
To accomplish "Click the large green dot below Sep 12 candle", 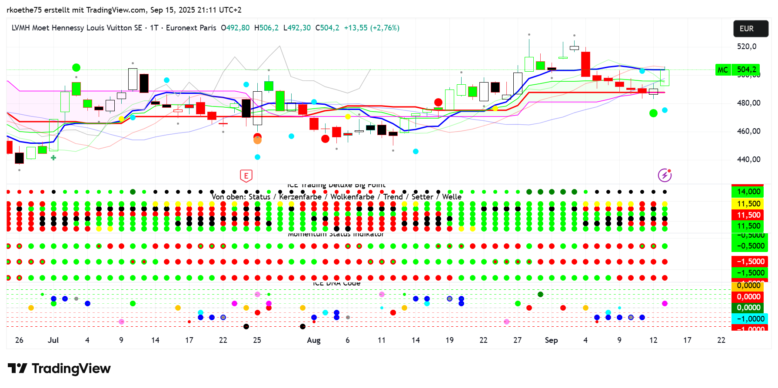I will [x=653, y=113].
